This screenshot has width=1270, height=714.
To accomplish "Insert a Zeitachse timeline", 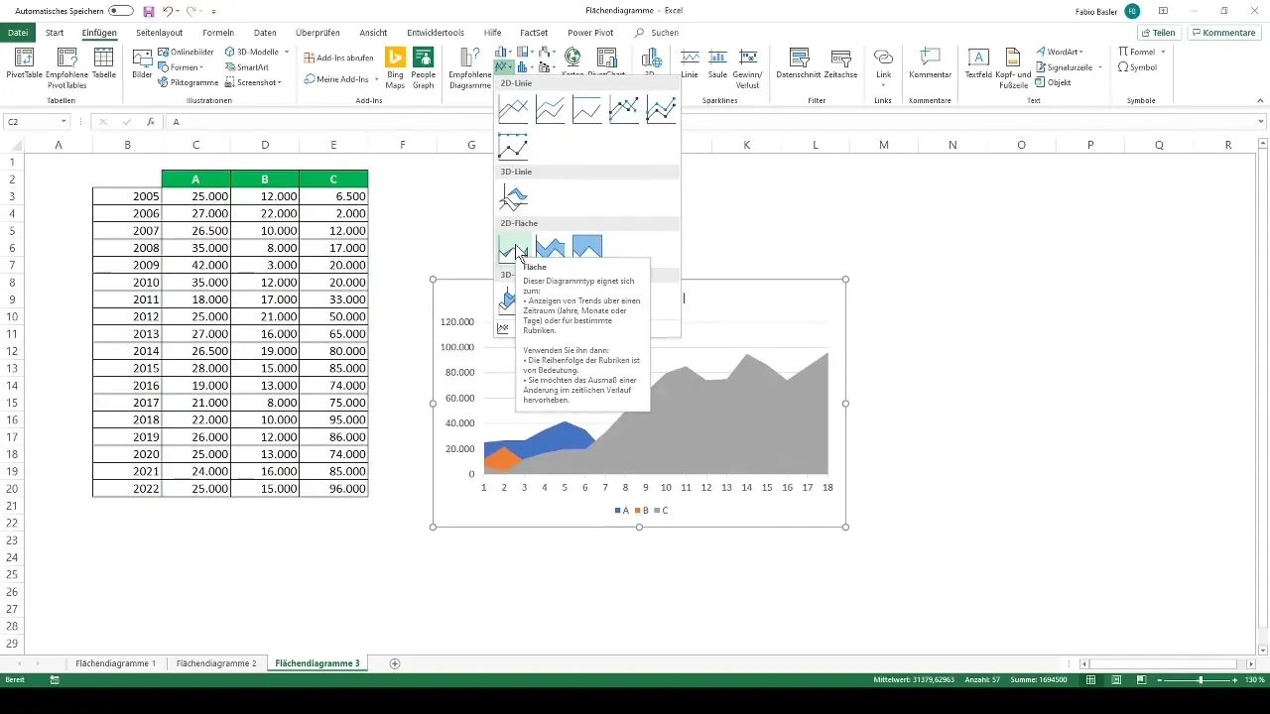I will [841, 64].
